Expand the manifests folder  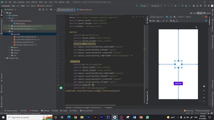click(7, 15)
